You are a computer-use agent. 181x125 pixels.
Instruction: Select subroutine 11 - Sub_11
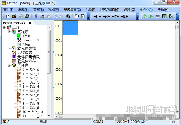coord(33,116)
